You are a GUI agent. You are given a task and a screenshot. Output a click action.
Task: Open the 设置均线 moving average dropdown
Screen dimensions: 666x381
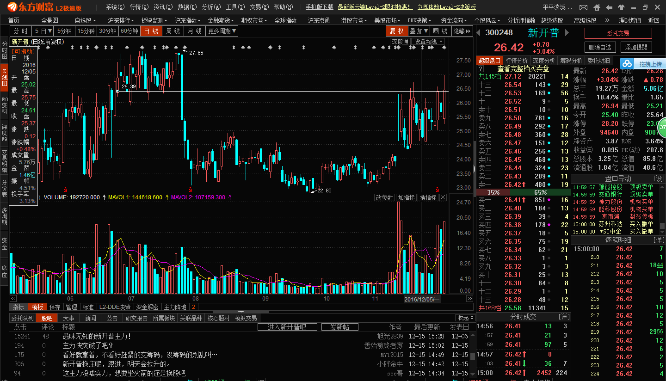coord(428,42)
